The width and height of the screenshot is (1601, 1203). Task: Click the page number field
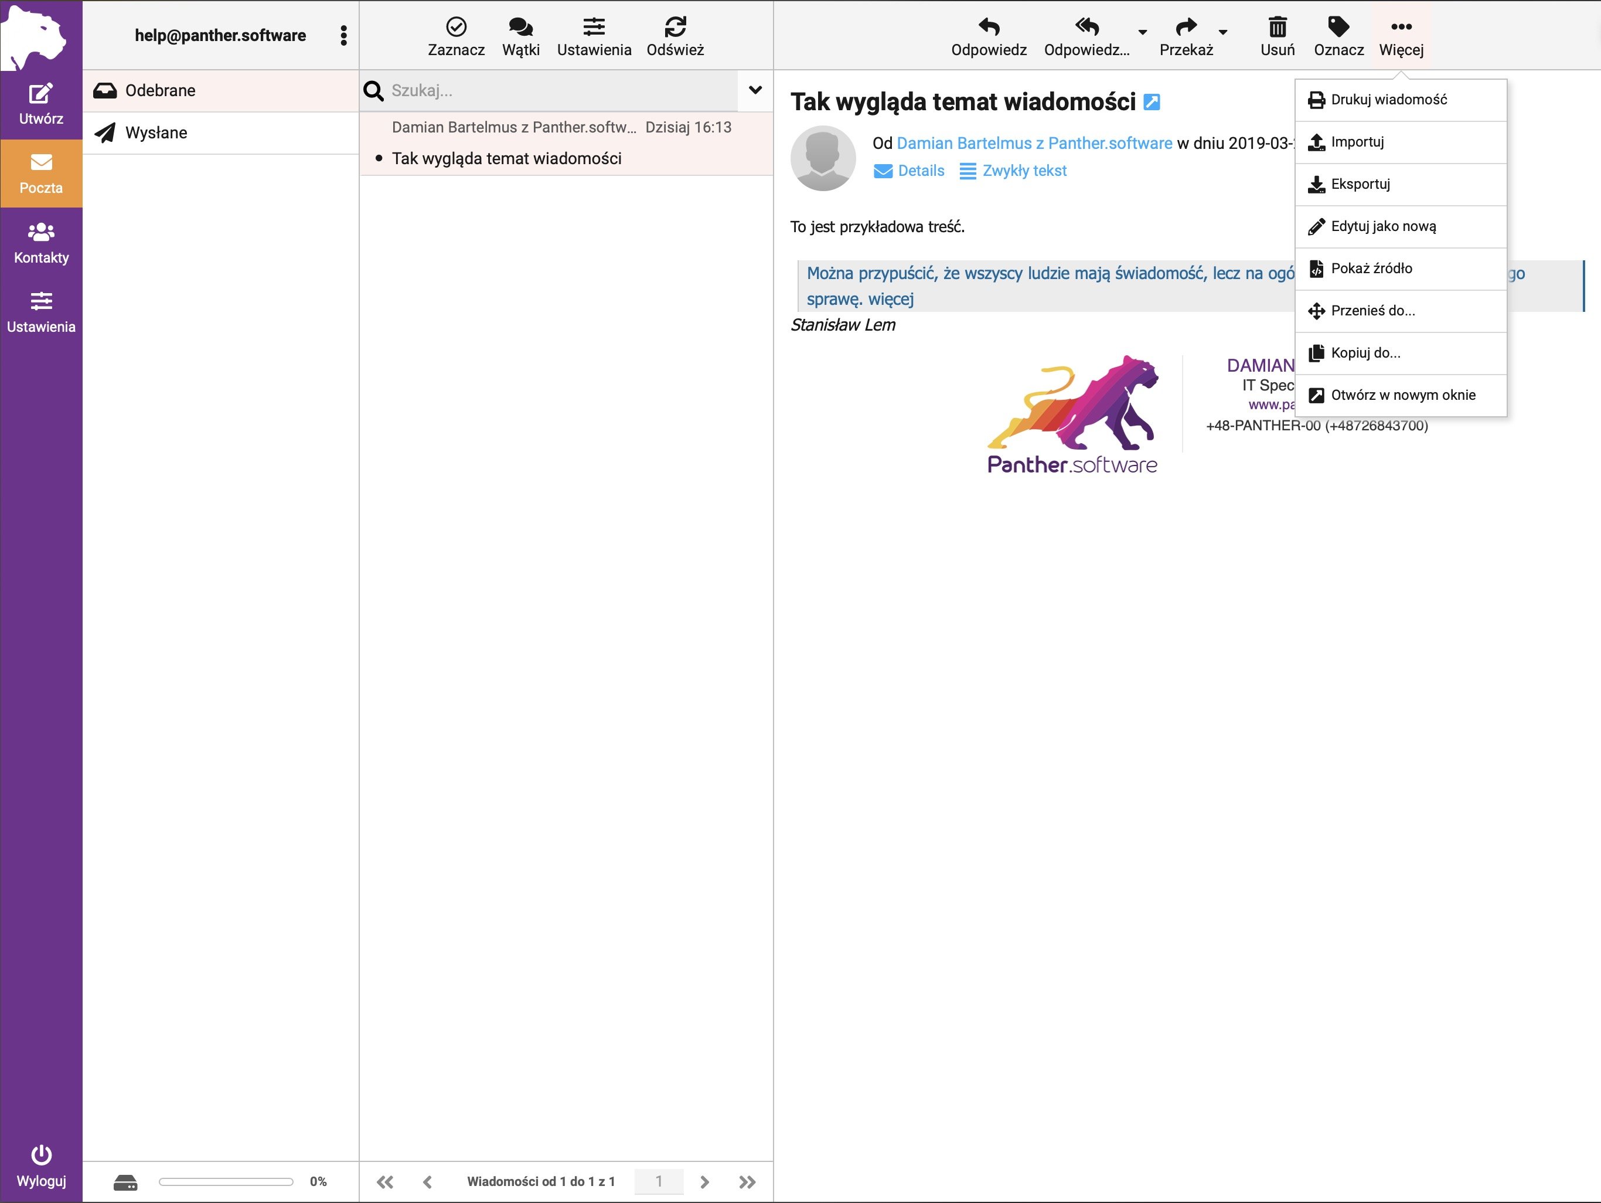point(659,1181)
